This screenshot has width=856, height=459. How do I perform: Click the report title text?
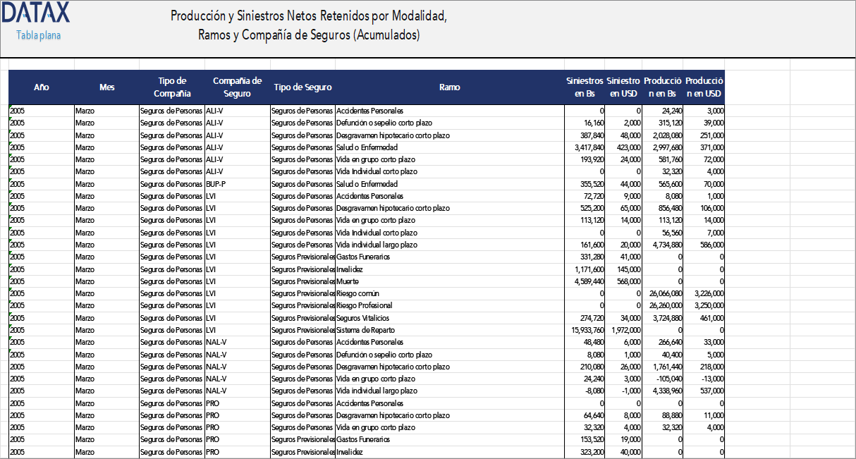317,24
